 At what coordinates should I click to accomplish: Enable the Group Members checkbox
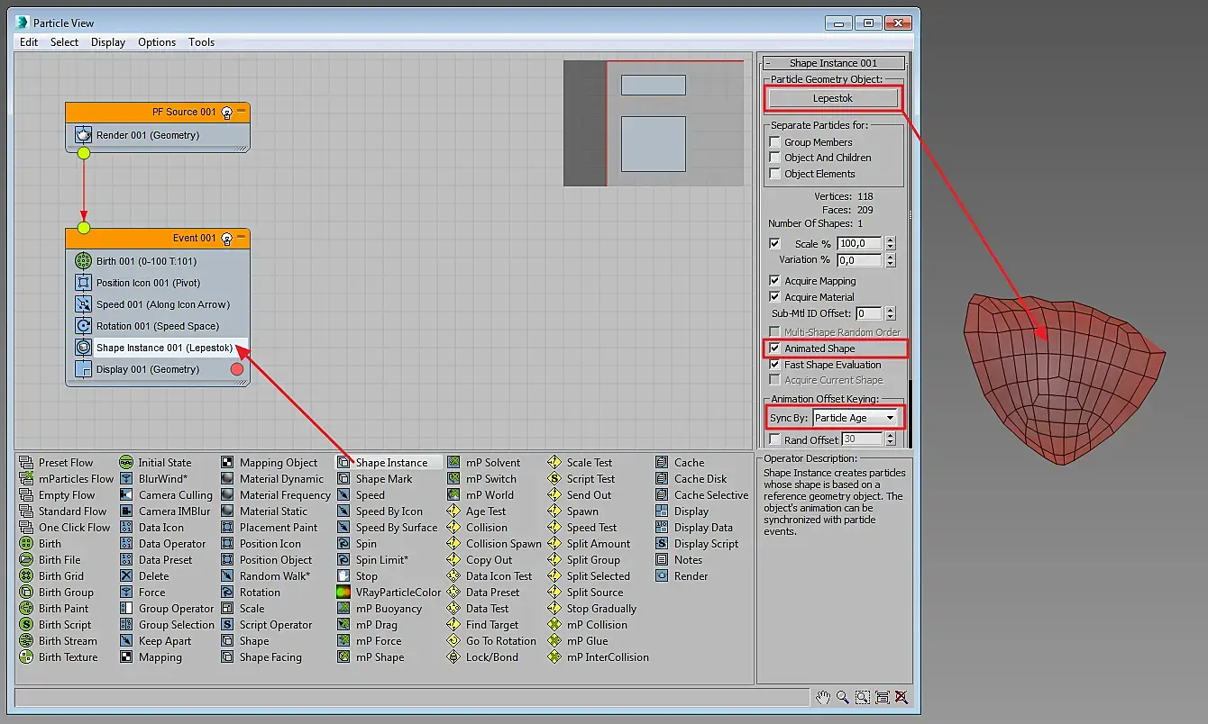pos(774,142)
